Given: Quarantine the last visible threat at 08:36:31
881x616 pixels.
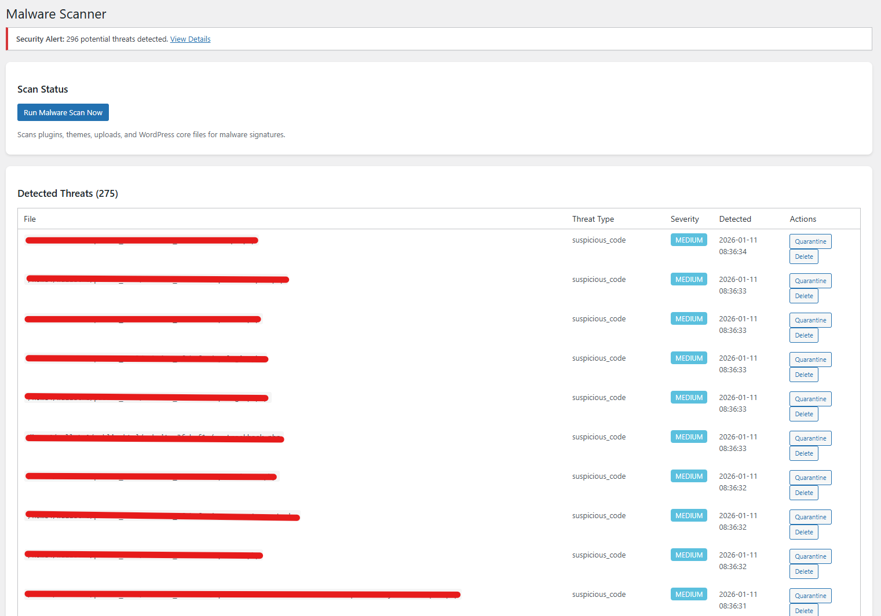Looking at the screenshot, I should pos(810,595).
